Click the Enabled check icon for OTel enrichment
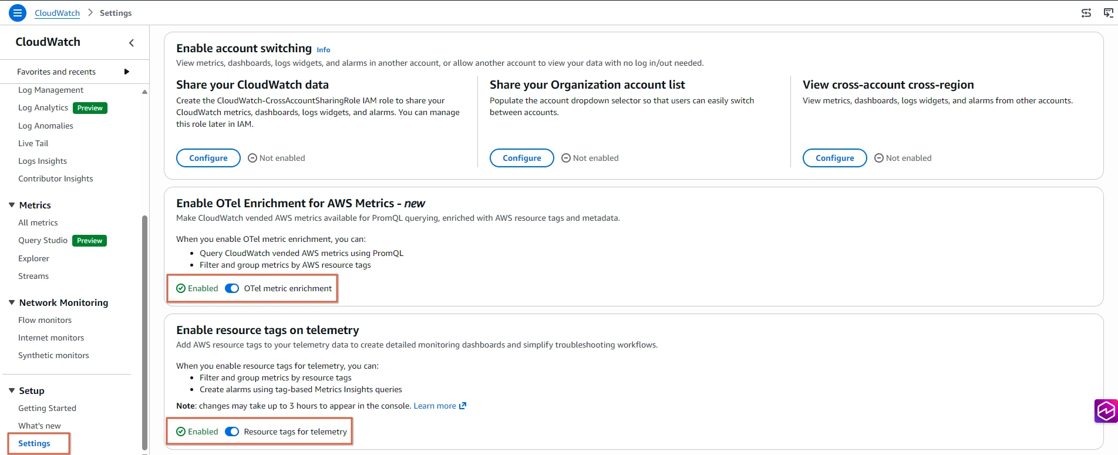 [181, 288]
